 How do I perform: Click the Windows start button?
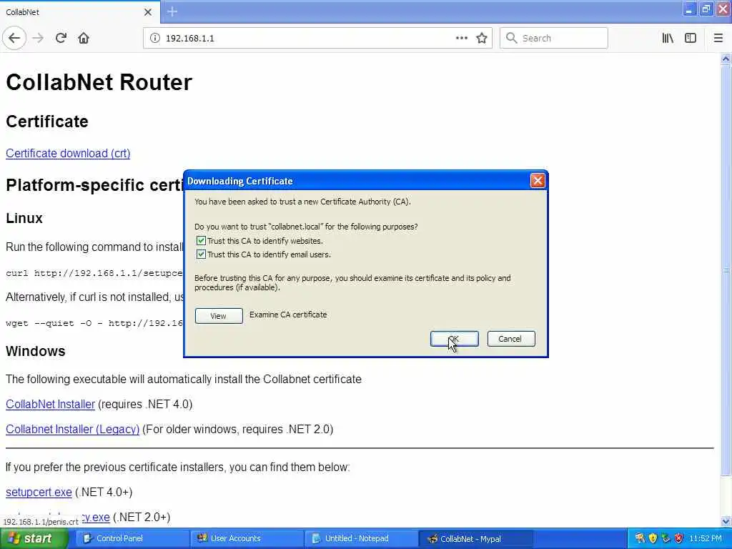[34, 539]
